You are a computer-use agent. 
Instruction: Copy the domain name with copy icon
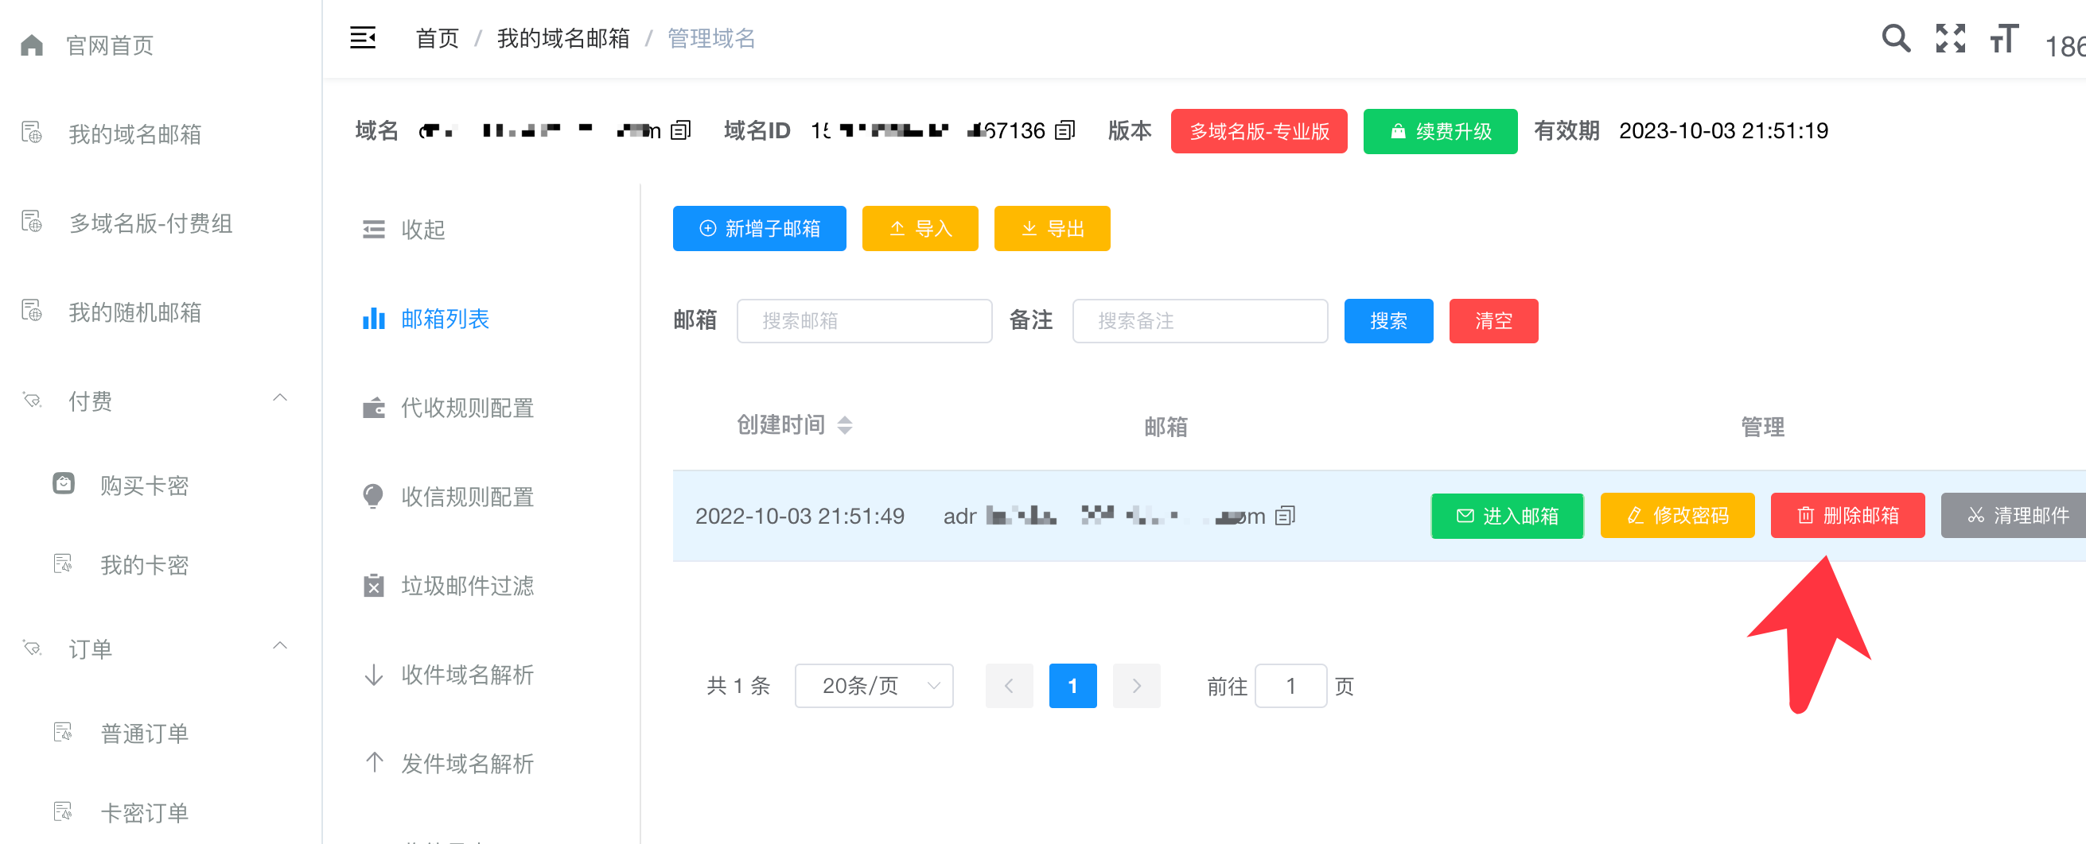click(681, 130)
